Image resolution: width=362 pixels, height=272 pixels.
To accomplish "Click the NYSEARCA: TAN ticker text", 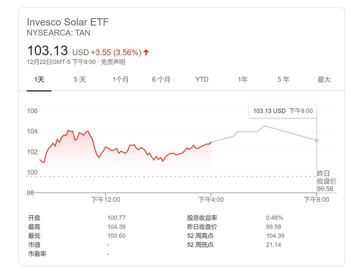I will 58,33.
